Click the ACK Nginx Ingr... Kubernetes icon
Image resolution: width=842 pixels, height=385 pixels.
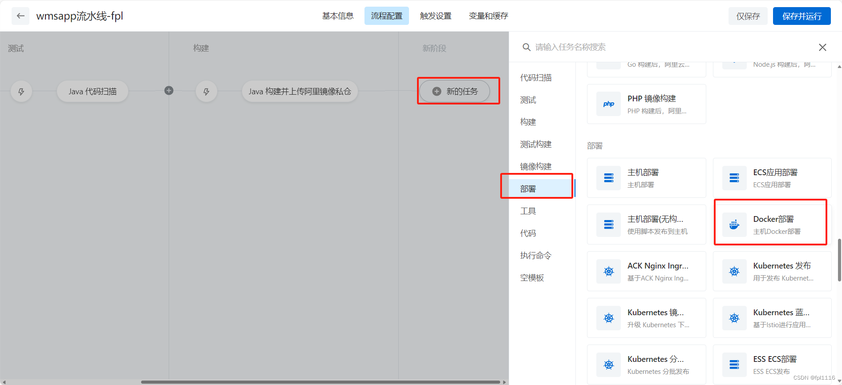tap(609, 271)
